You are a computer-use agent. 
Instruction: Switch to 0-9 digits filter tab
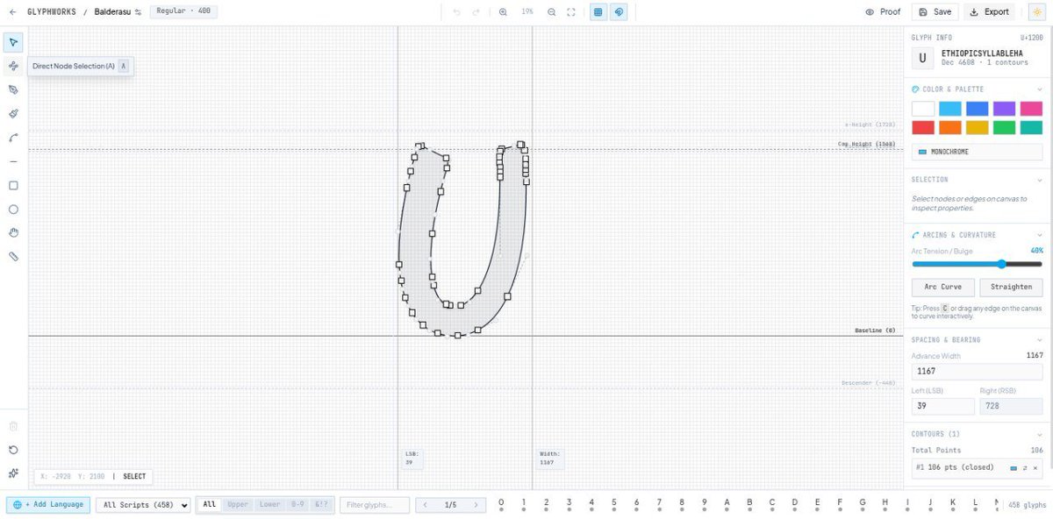(297, 505)
